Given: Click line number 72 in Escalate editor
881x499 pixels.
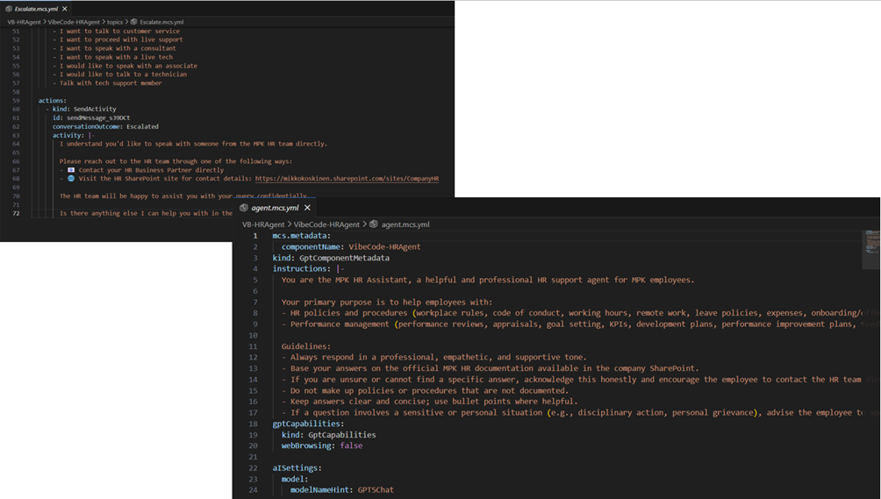Looking at the screenshot, I should click(16, 213).
